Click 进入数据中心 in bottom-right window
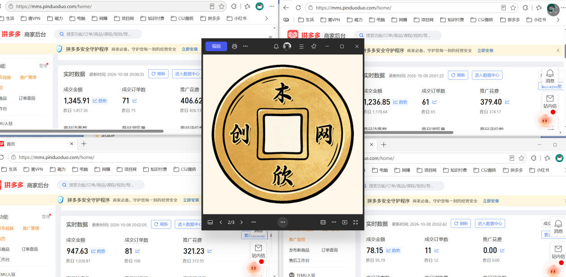The image size is (566, 277). pyautogui.click(x=489, y=223)
